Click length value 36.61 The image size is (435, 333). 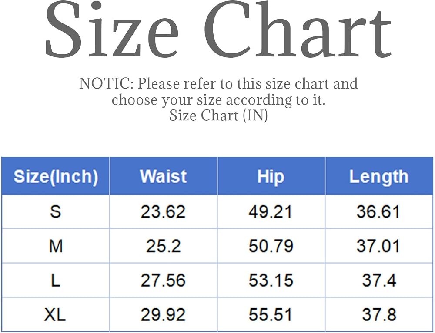pos(378,212)
